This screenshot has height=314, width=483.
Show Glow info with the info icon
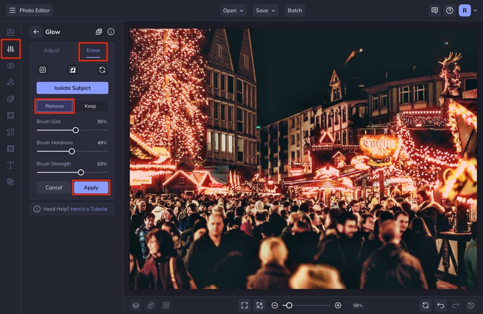[x=111, y=32]
